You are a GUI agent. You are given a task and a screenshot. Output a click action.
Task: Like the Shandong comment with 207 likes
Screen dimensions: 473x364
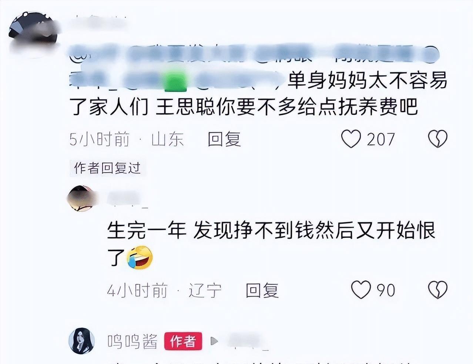[350, 139]
